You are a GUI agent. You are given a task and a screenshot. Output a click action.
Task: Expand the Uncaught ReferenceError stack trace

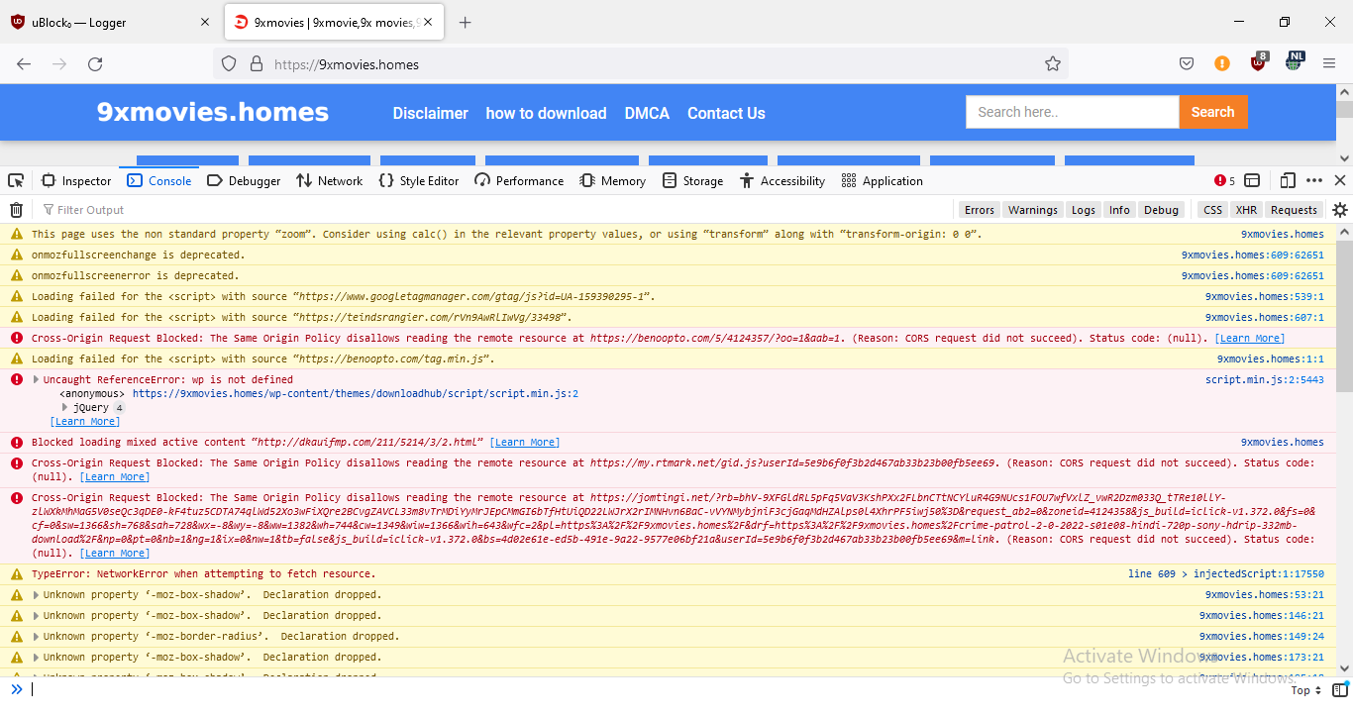tap(37, 379)
